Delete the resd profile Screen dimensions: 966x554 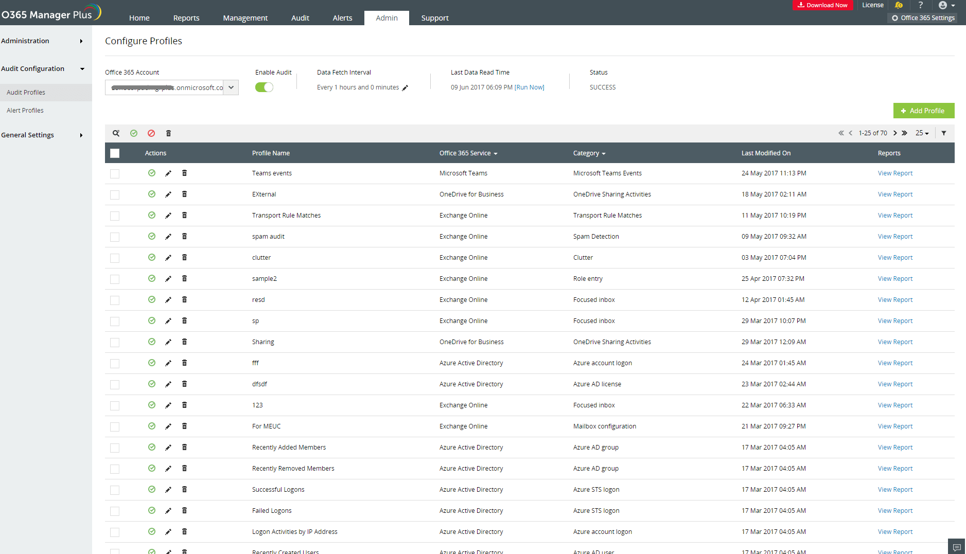(184, 300)
